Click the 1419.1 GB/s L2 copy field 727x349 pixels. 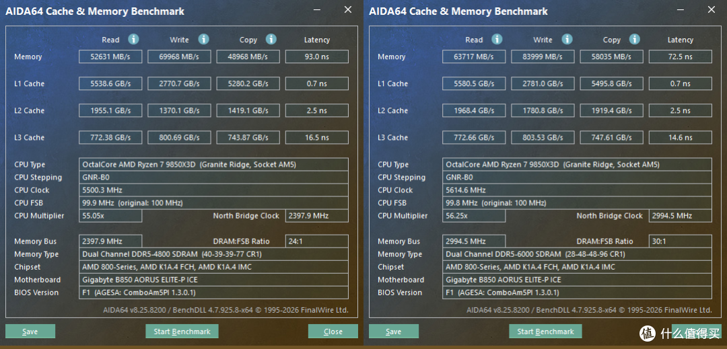point(248,111)
